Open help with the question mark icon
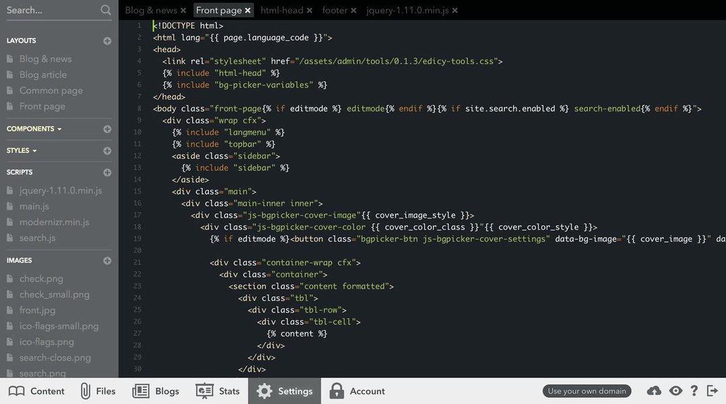This screenshot has width=726, height=404. (x=694, y=391)
